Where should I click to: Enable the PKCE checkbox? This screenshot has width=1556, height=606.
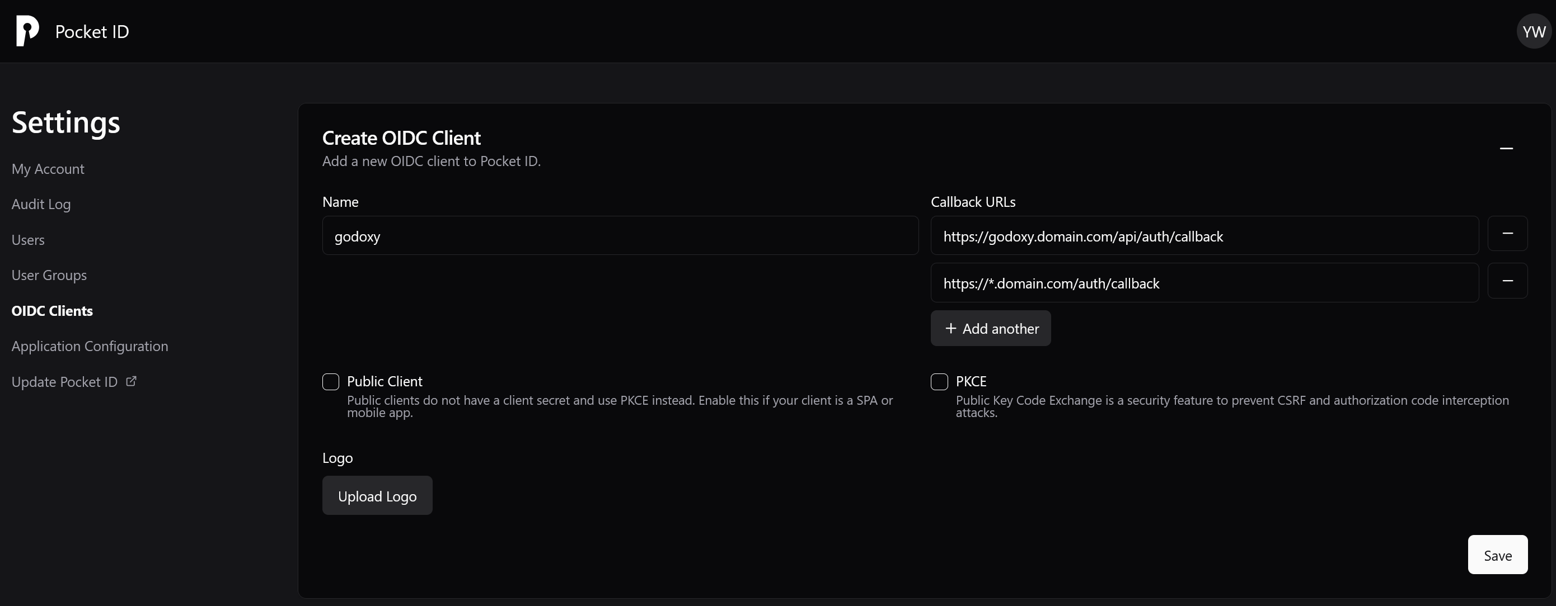coord(939,381)
